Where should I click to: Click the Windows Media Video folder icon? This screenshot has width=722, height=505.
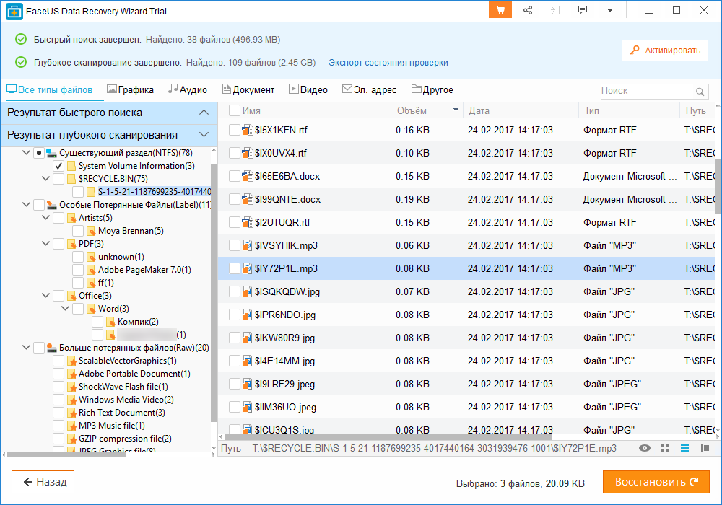[x=71, y=400]
